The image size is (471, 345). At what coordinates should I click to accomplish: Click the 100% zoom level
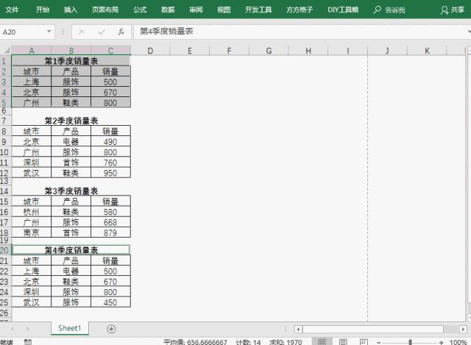458,342
